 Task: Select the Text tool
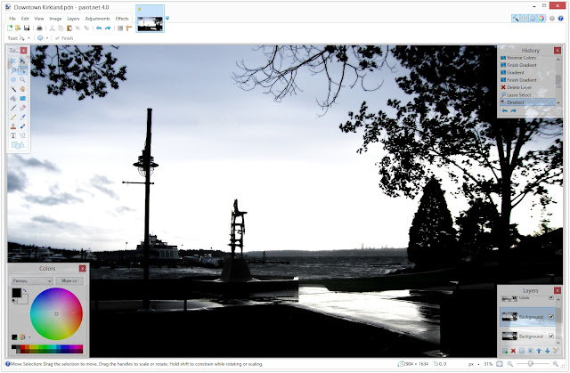tap(13, 135)
